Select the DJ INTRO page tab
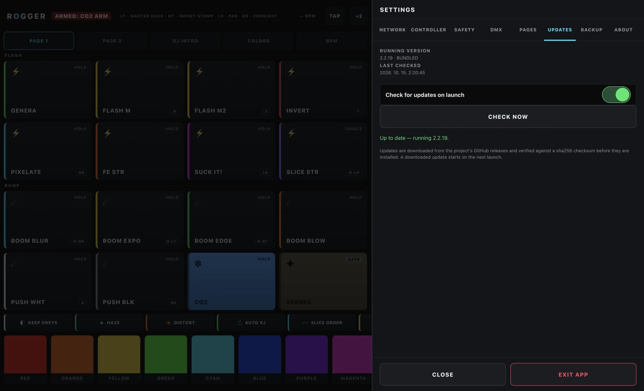644x391 pixels. 185,41
